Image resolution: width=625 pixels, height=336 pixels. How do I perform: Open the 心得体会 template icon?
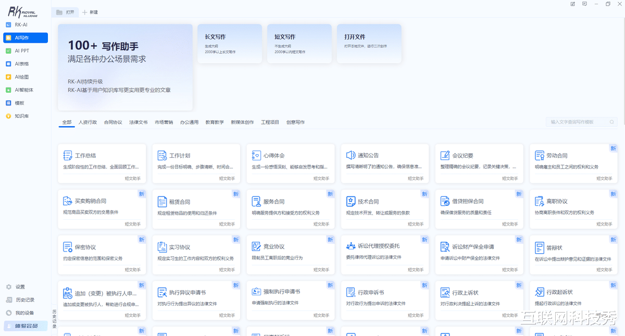256,155
